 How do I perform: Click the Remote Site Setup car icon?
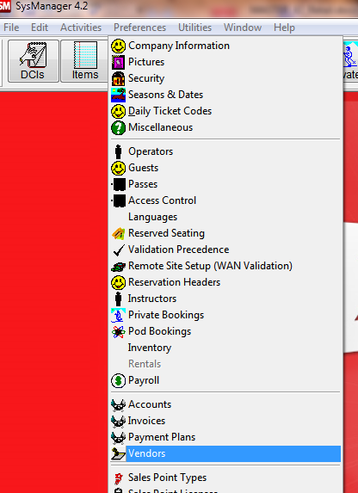(118, 267)
